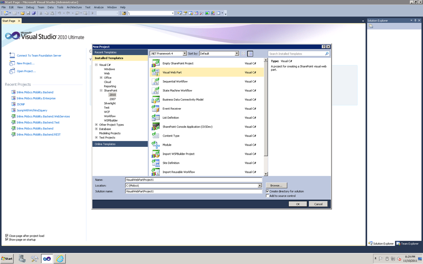Click the Find in Files toolbar icon
This screenshot has width=423, height=264.
pyautogui.click(x=124, y=13)
